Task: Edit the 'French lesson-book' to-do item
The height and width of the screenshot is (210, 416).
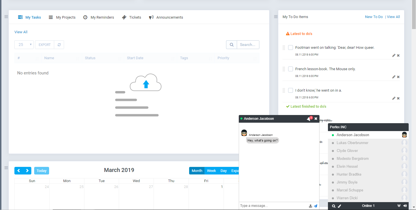Action: (x=393, y=77)
